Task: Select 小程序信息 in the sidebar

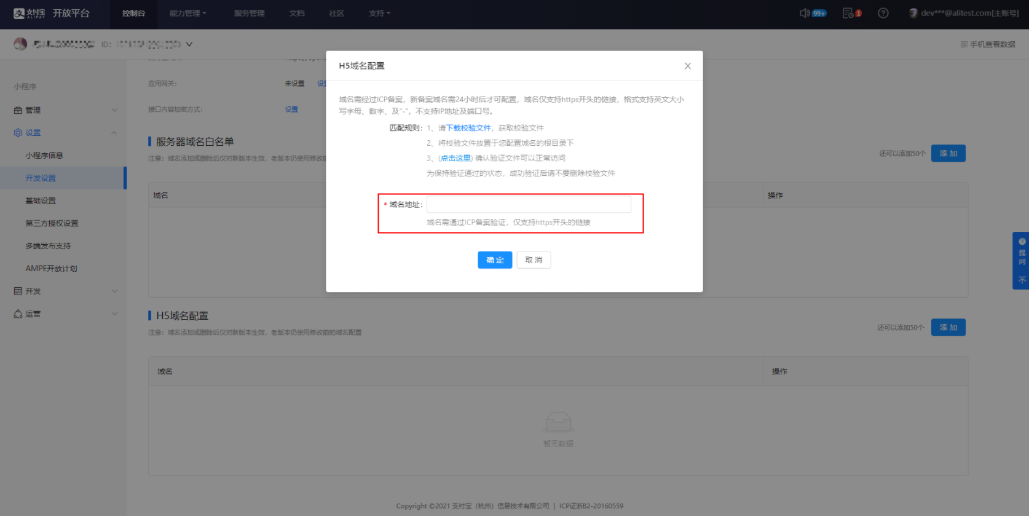Action: 44,156
